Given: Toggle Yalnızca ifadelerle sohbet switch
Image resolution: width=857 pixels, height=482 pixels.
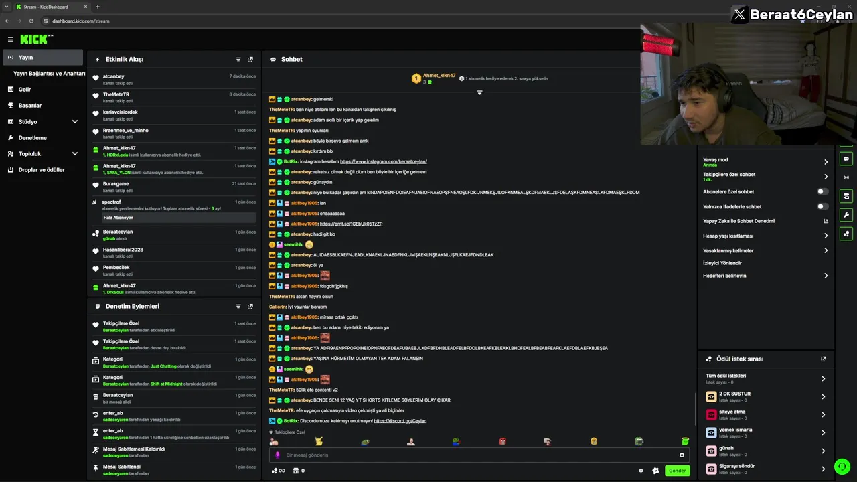Looking at the screenshot, I should click(x=822, y=206).
